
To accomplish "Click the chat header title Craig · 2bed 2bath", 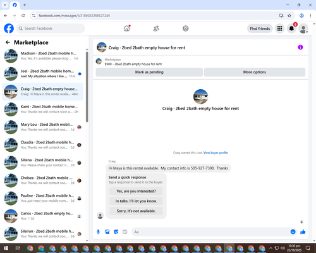I will [147, 47].
